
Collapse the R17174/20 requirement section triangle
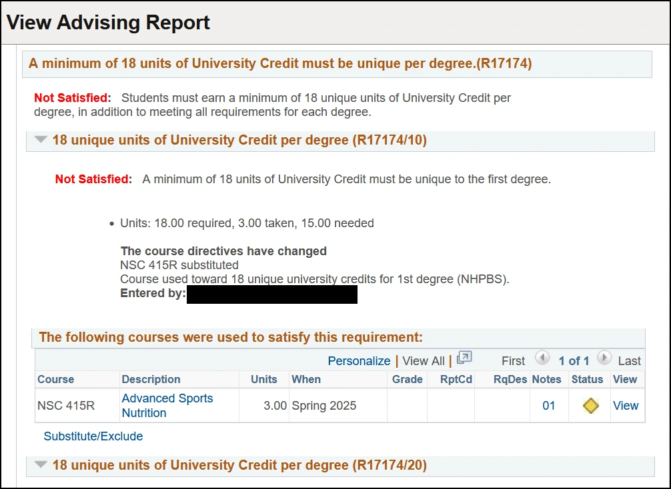tap(41, 464)
